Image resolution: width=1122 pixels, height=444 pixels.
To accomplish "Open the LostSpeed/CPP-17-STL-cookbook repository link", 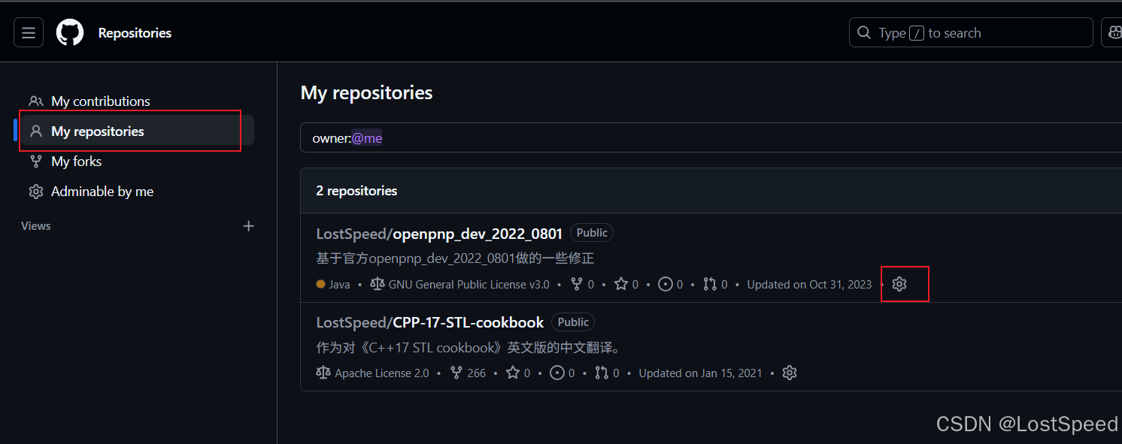I will [429, 322].
